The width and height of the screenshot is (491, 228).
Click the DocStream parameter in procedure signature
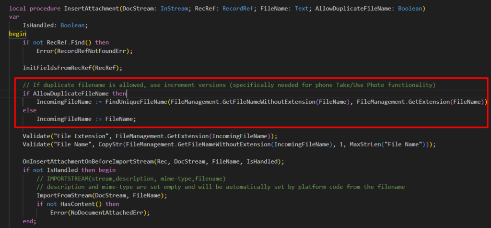tap(136, 9)
